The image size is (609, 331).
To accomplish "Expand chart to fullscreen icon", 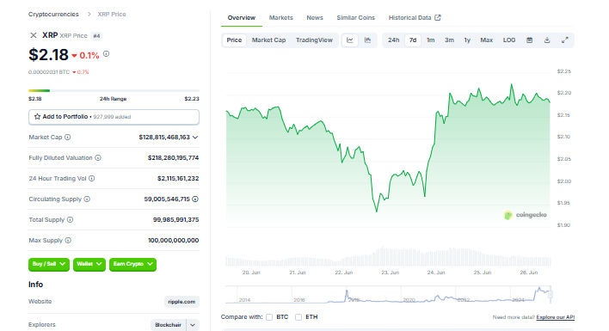I will (565, 40).
